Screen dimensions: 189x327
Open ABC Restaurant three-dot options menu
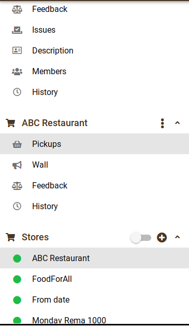tap(163, 123)
